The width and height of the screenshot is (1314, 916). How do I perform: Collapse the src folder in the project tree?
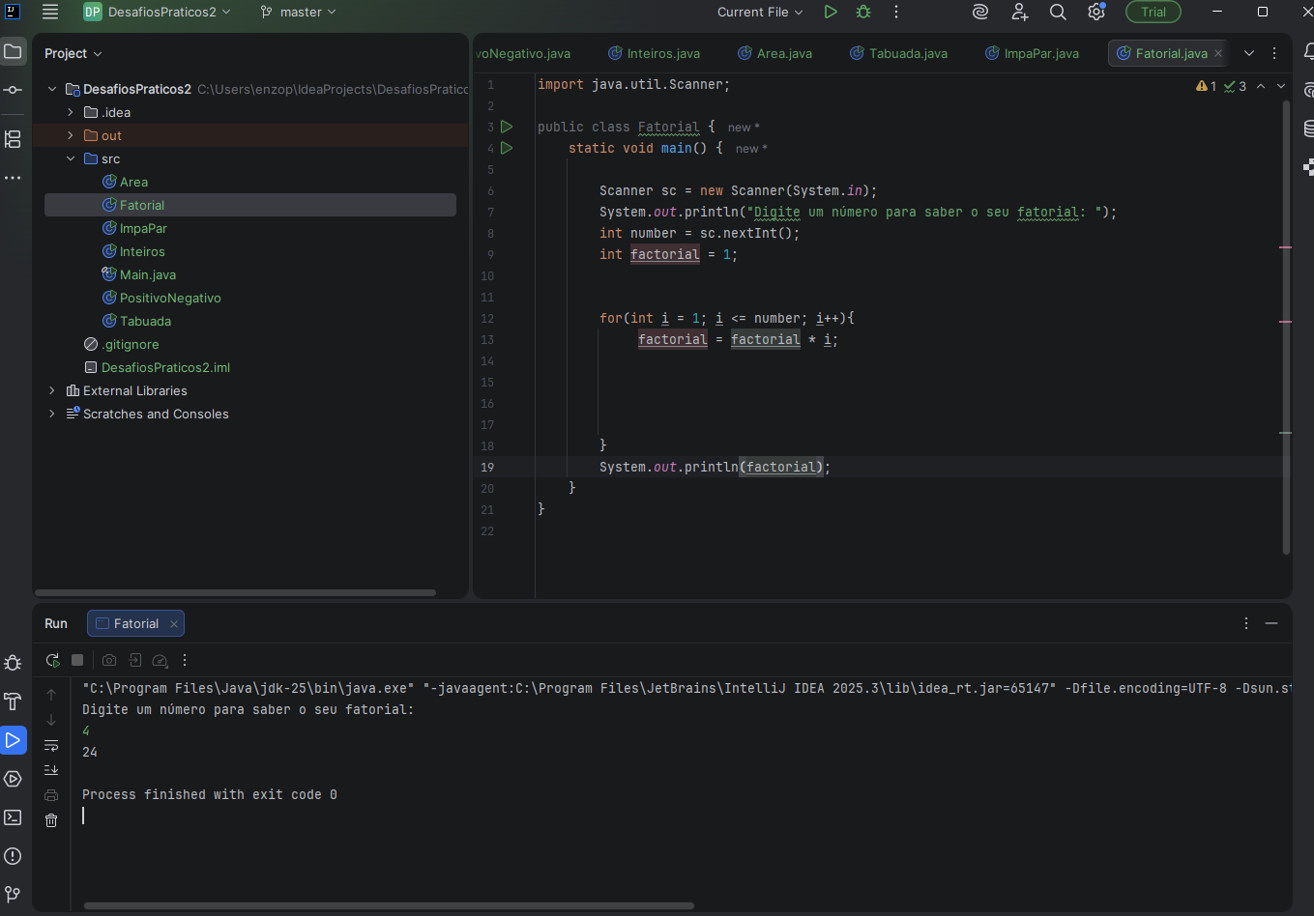[x=71, y=158]
